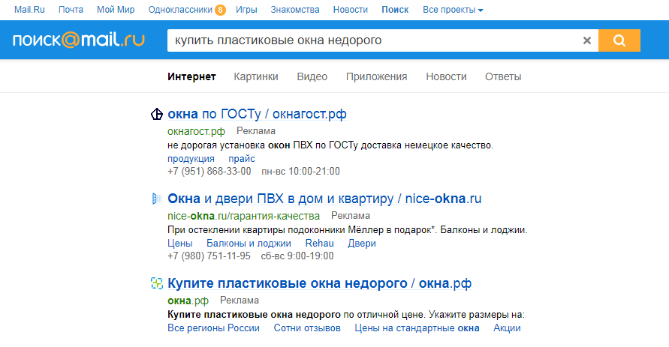Open the Приложения search tab
This screenshot has width=669, height=347.
[x=376, y=76]
